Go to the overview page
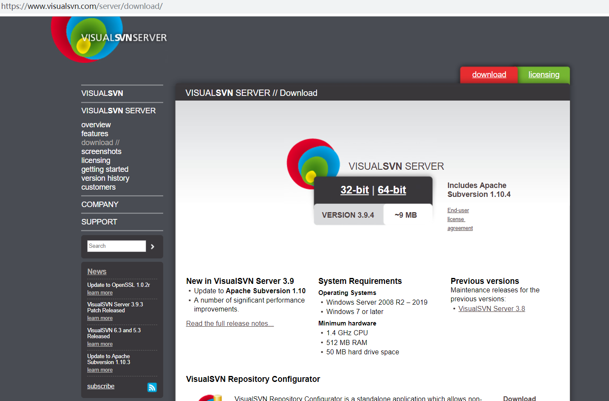The width and height of the screenshot is (609, 401). click(96, 125)
